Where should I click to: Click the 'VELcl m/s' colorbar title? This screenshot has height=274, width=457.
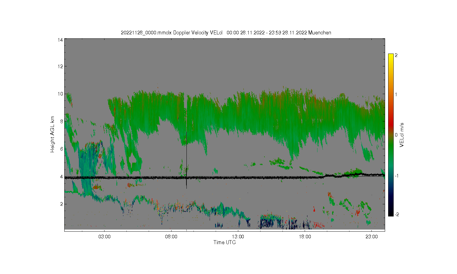402,135
